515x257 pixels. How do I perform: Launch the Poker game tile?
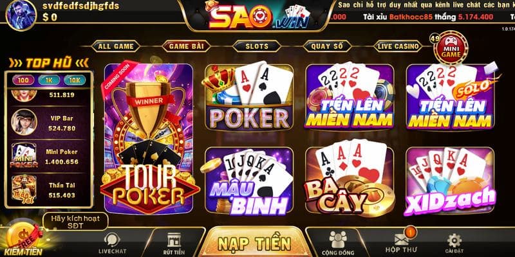(x=249, y=96)
